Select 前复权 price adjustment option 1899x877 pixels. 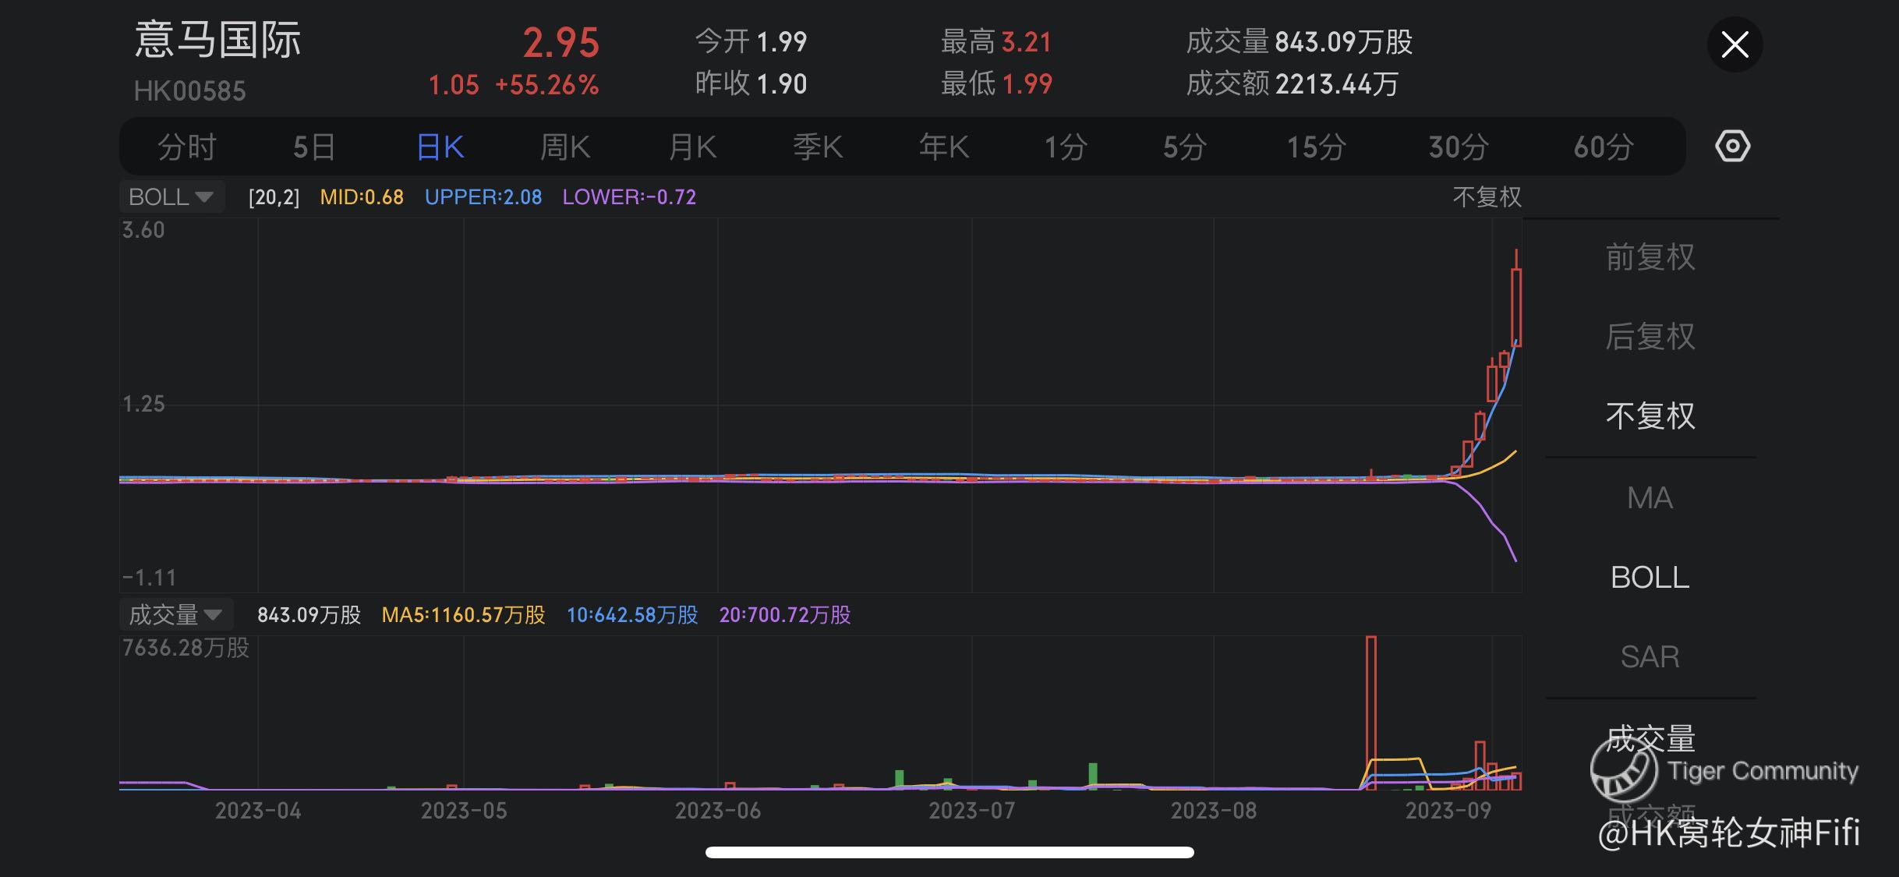coord(1650,257)
